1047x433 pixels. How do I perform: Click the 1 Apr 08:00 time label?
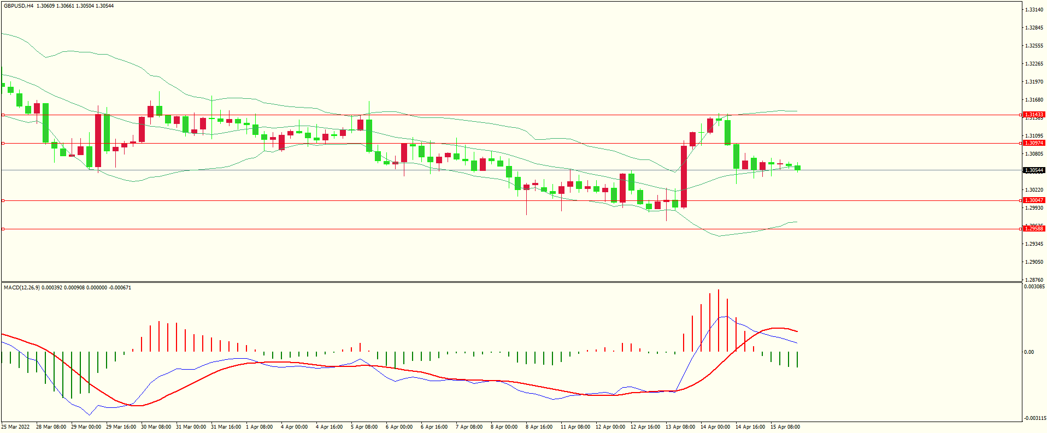point(260,427)
